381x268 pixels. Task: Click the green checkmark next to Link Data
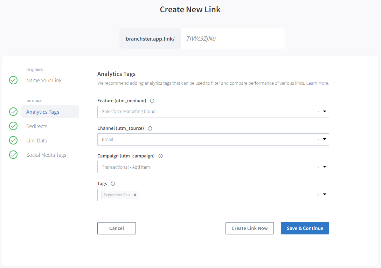point(13,140)
